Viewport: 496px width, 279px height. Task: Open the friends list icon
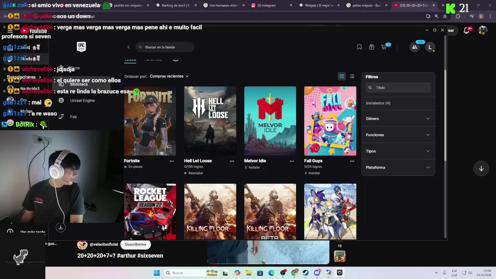pos(414,47)
